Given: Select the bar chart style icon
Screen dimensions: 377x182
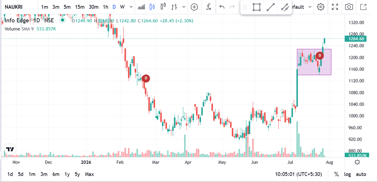Looking at the screenshot, I should tap(174, 7).
